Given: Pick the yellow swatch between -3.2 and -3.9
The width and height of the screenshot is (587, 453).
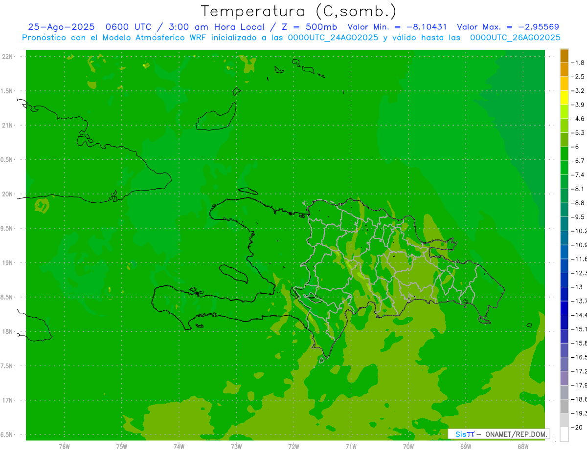Looking at the screenshot, I should [x=564, y=98].
